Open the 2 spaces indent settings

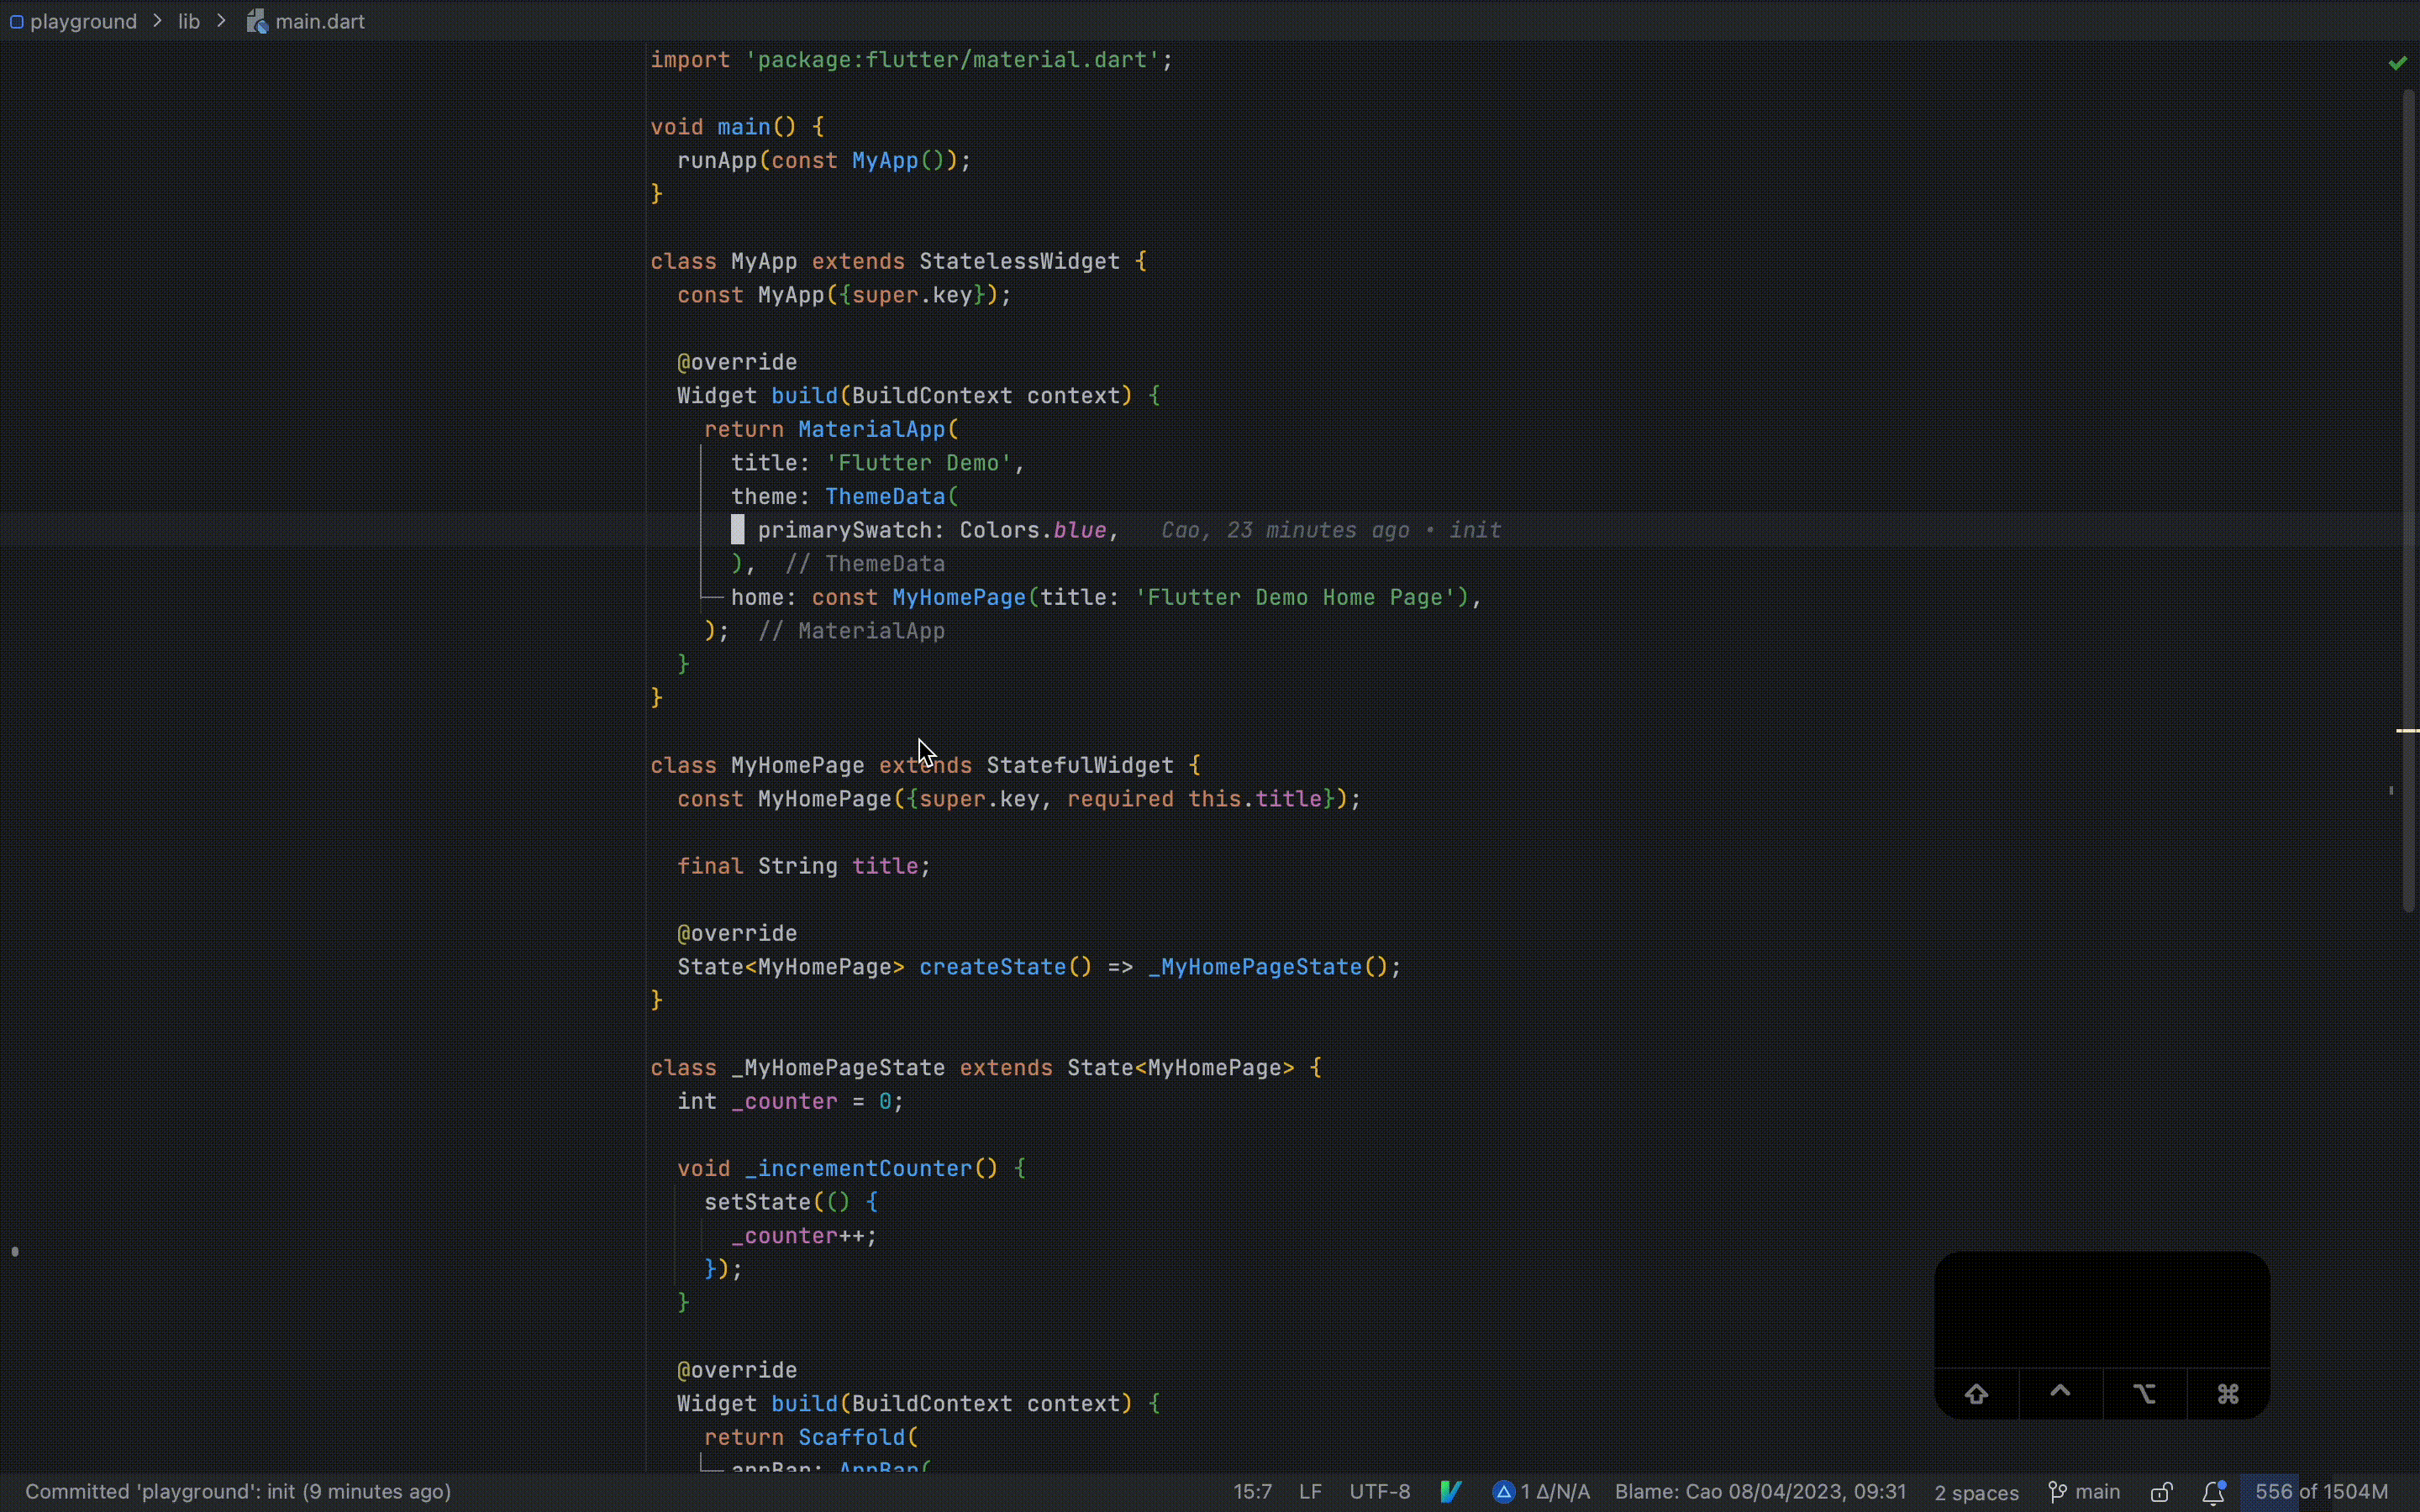click(1975, 1492)
